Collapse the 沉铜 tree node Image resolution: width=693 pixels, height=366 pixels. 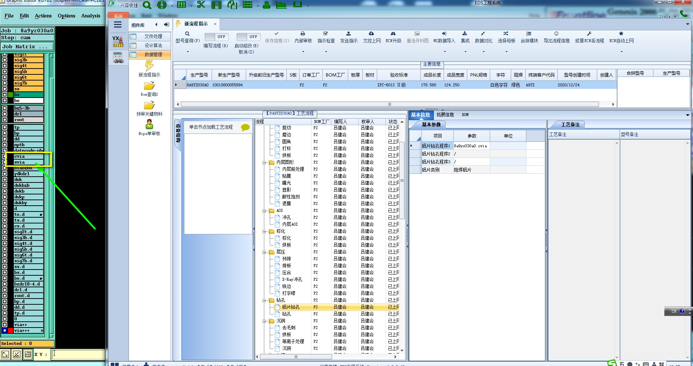[264, 321]
